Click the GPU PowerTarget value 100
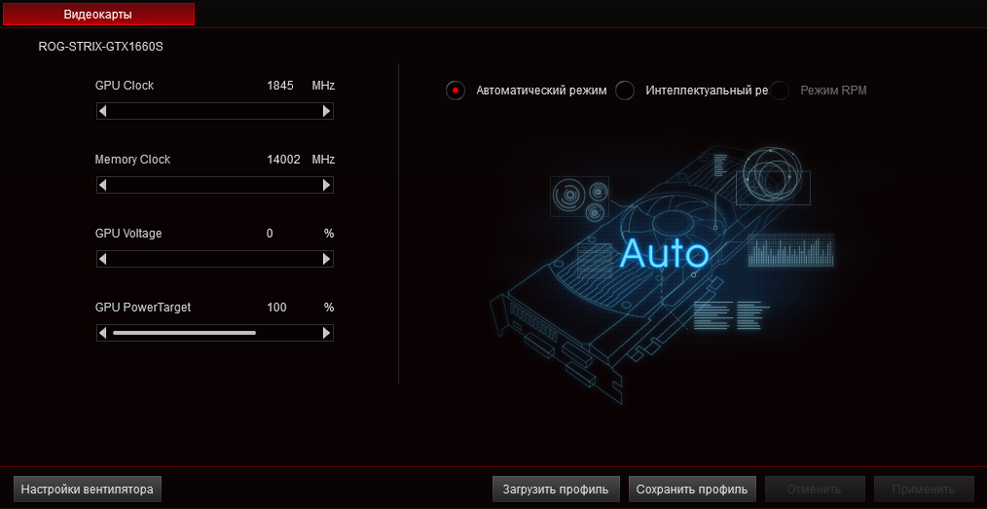 point(276,308)
